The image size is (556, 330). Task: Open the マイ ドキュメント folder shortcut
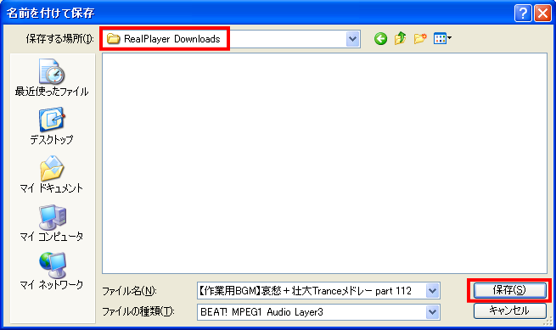[x=52, y=175]
